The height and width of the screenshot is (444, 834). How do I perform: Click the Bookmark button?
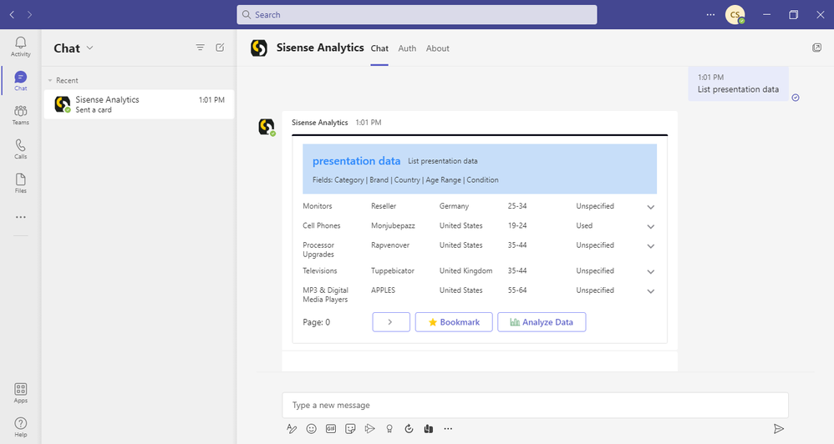[454, 322]
